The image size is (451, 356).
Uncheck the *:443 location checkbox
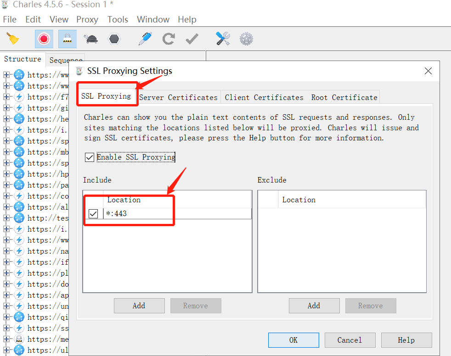93,213
